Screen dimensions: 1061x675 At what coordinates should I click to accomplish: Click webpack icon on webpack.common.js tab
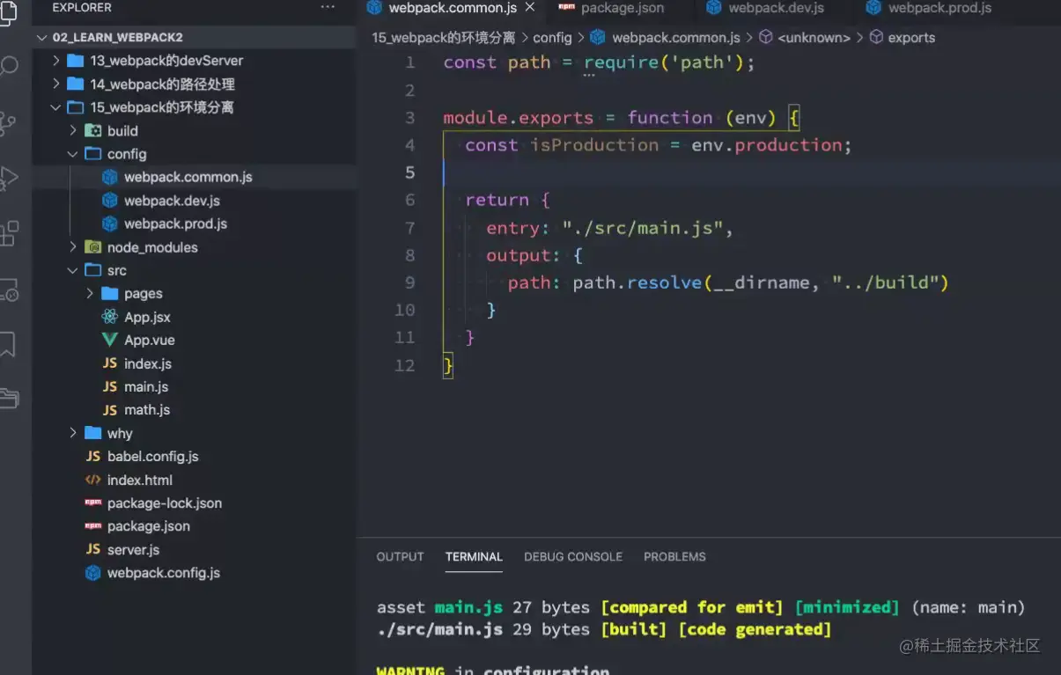pos(374,7)
